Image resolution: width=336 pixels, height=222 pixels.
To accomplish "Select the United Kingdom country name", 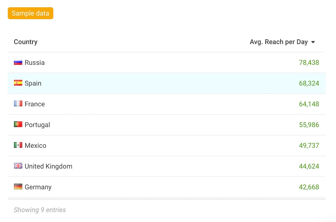I will tap(48, 166).
